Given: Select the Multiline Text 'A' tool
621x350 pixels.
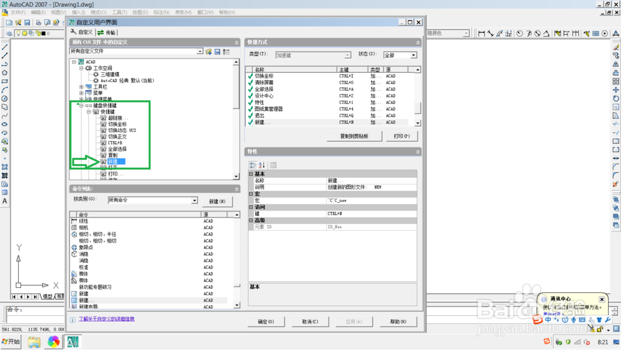Looking at the screenshot, I should 5,201.
